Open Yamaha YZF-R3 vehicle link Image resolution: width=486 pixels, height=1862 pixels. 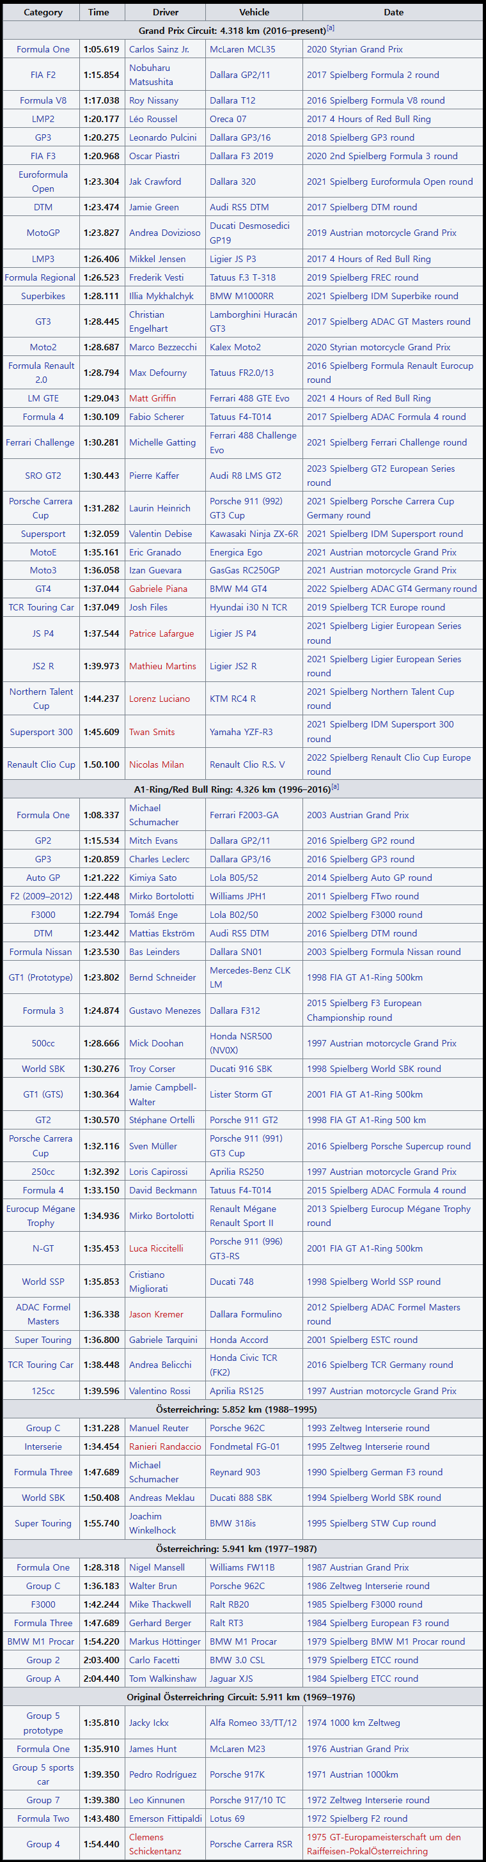(241, 733)
